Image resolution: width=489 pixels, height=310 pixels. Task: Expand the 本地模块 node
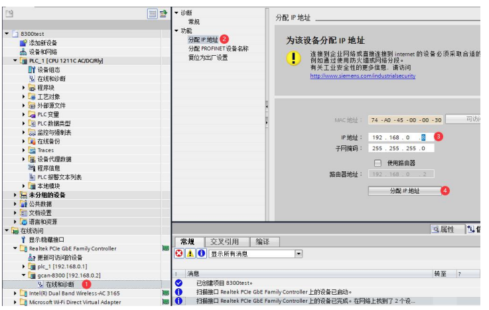(23, 186)
